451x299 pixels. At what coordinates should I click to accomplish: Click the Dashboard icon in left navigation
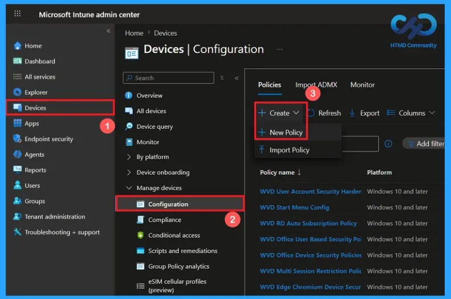(x=18, y=61)
